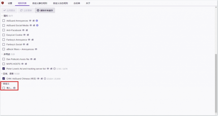View content of Fanboy's Annoyance list
Screen dimensions: 218x116
tap(29, 40)
